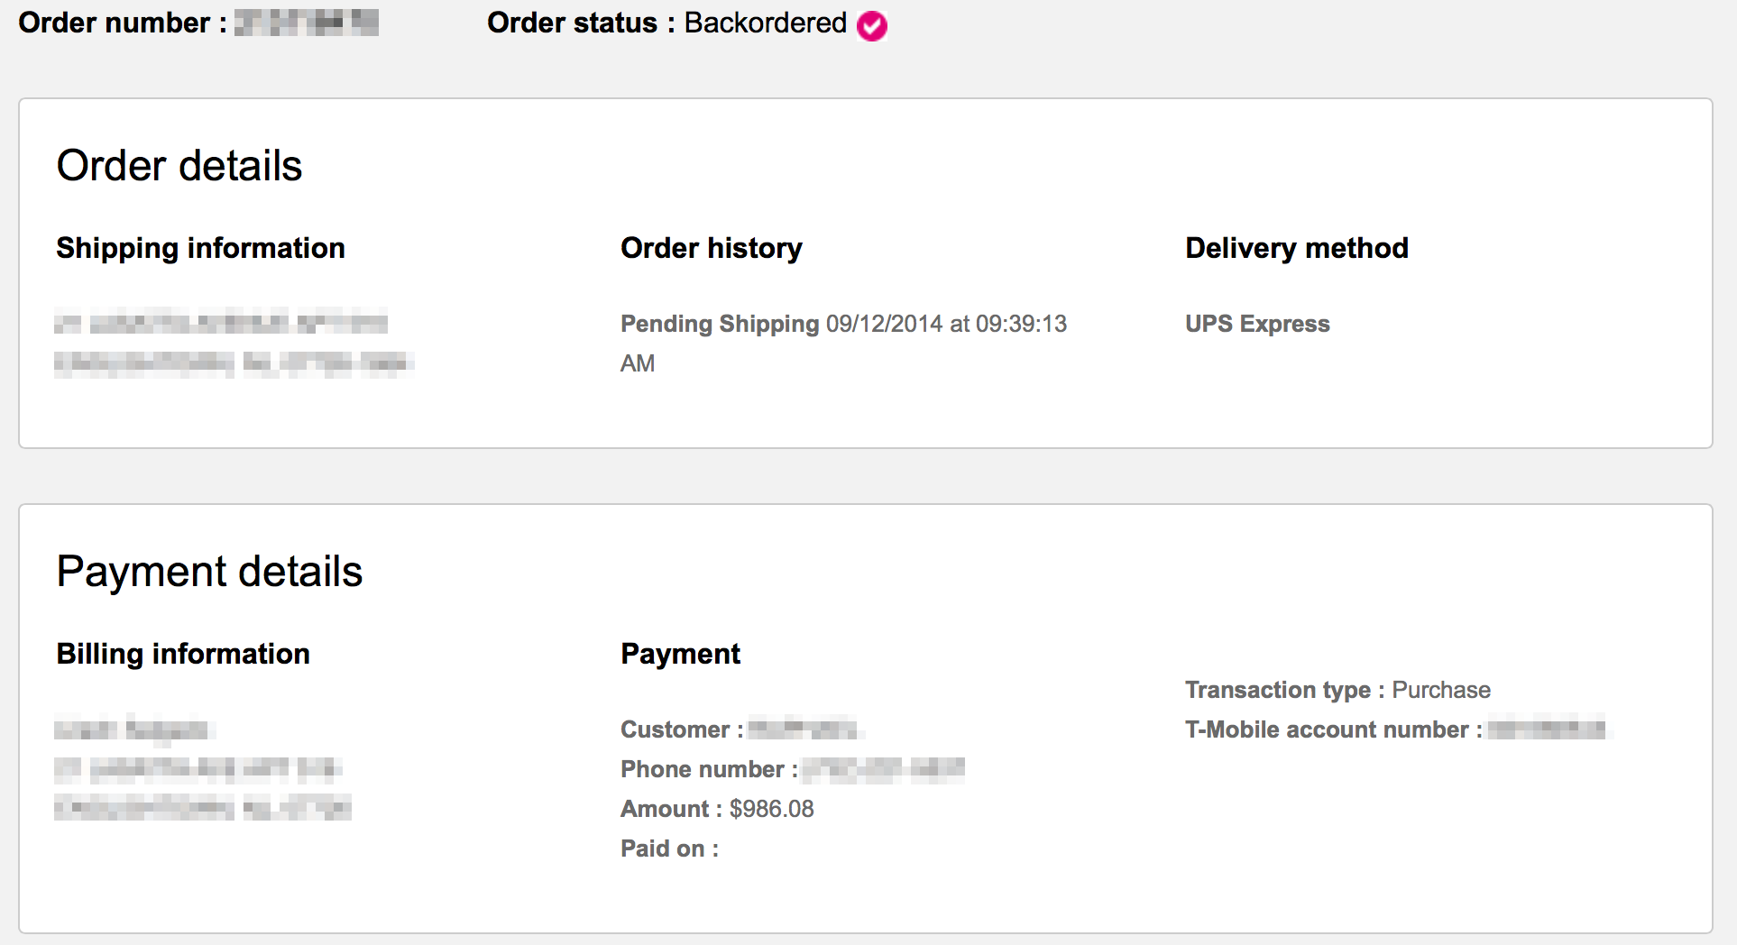Click the Pending Shipping history entry
The height and width of the screenshot is (945, 1737).
(x=720, y=324)
